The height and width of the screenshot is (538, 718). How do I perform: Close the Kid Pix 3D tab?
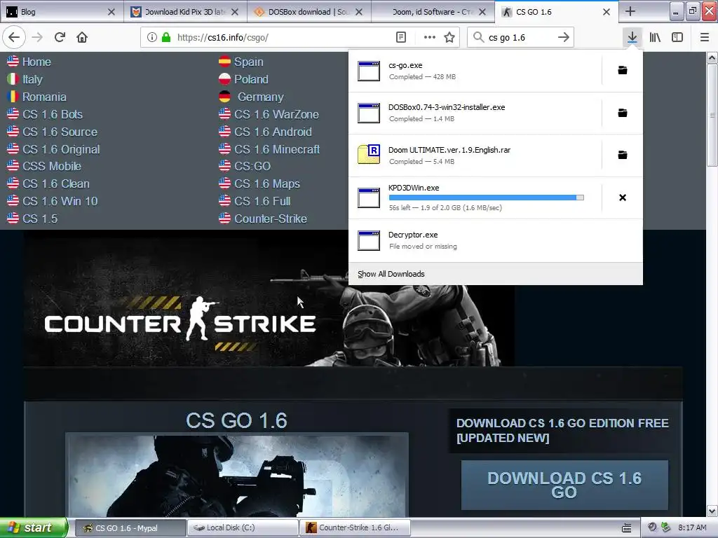[235, 12]
